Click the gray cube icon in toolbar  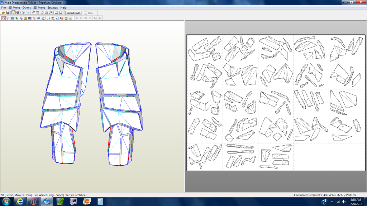pos(23,13)
